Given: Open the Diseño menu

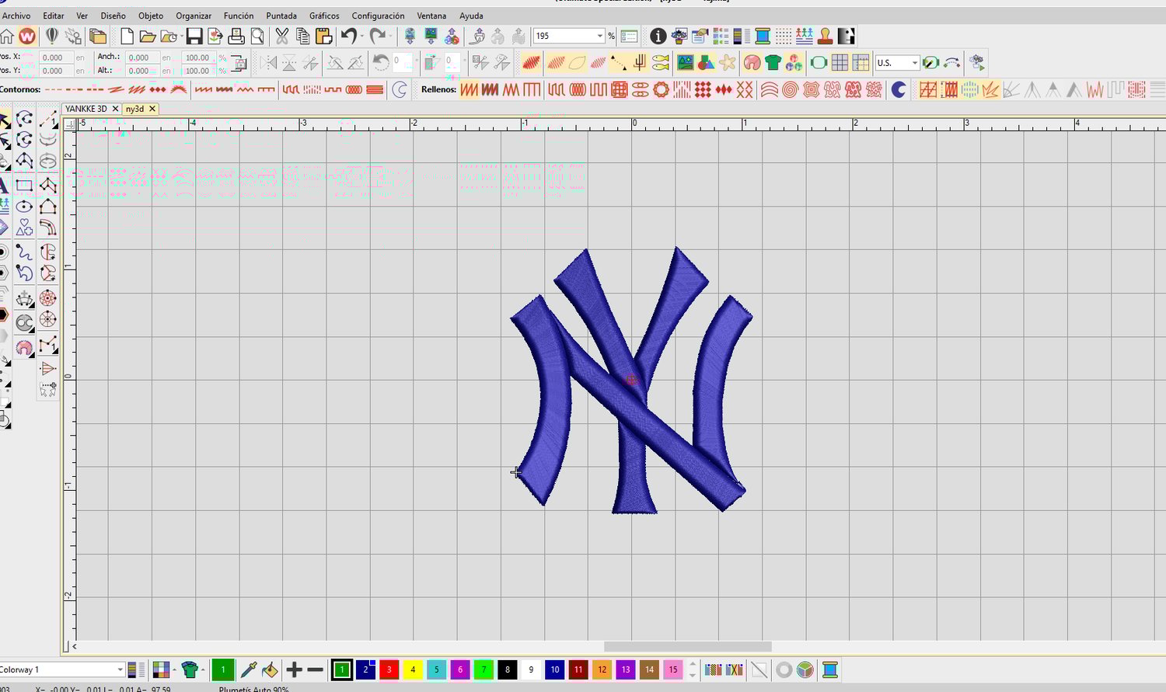Looking at the screenshot, I should 113,16.
